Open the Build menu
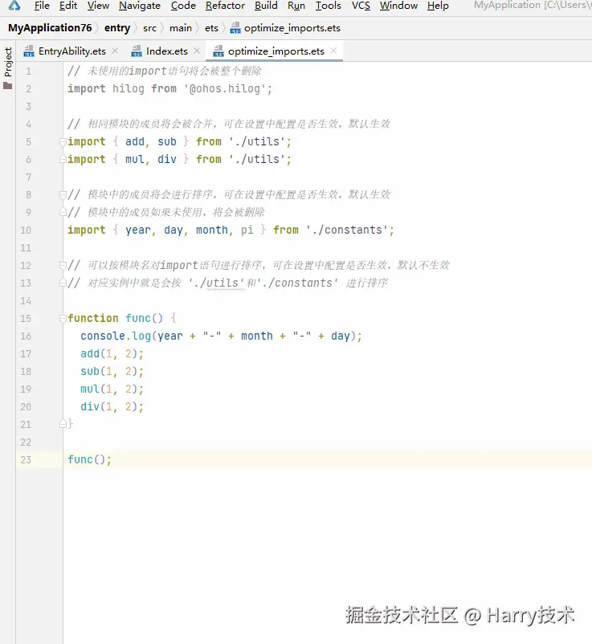The image size is (592, 644). coord(266,6)
